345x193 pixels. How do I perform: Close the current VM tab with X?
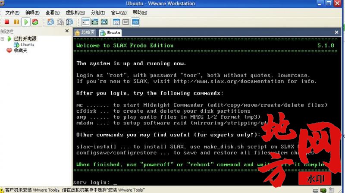coord(336,32)
